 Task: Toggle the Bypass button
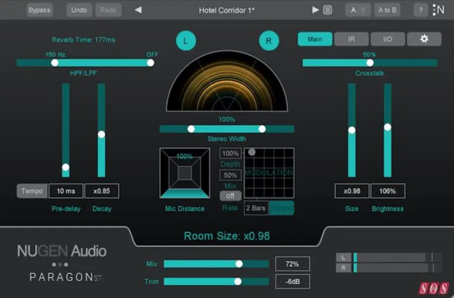pos(39,10)
